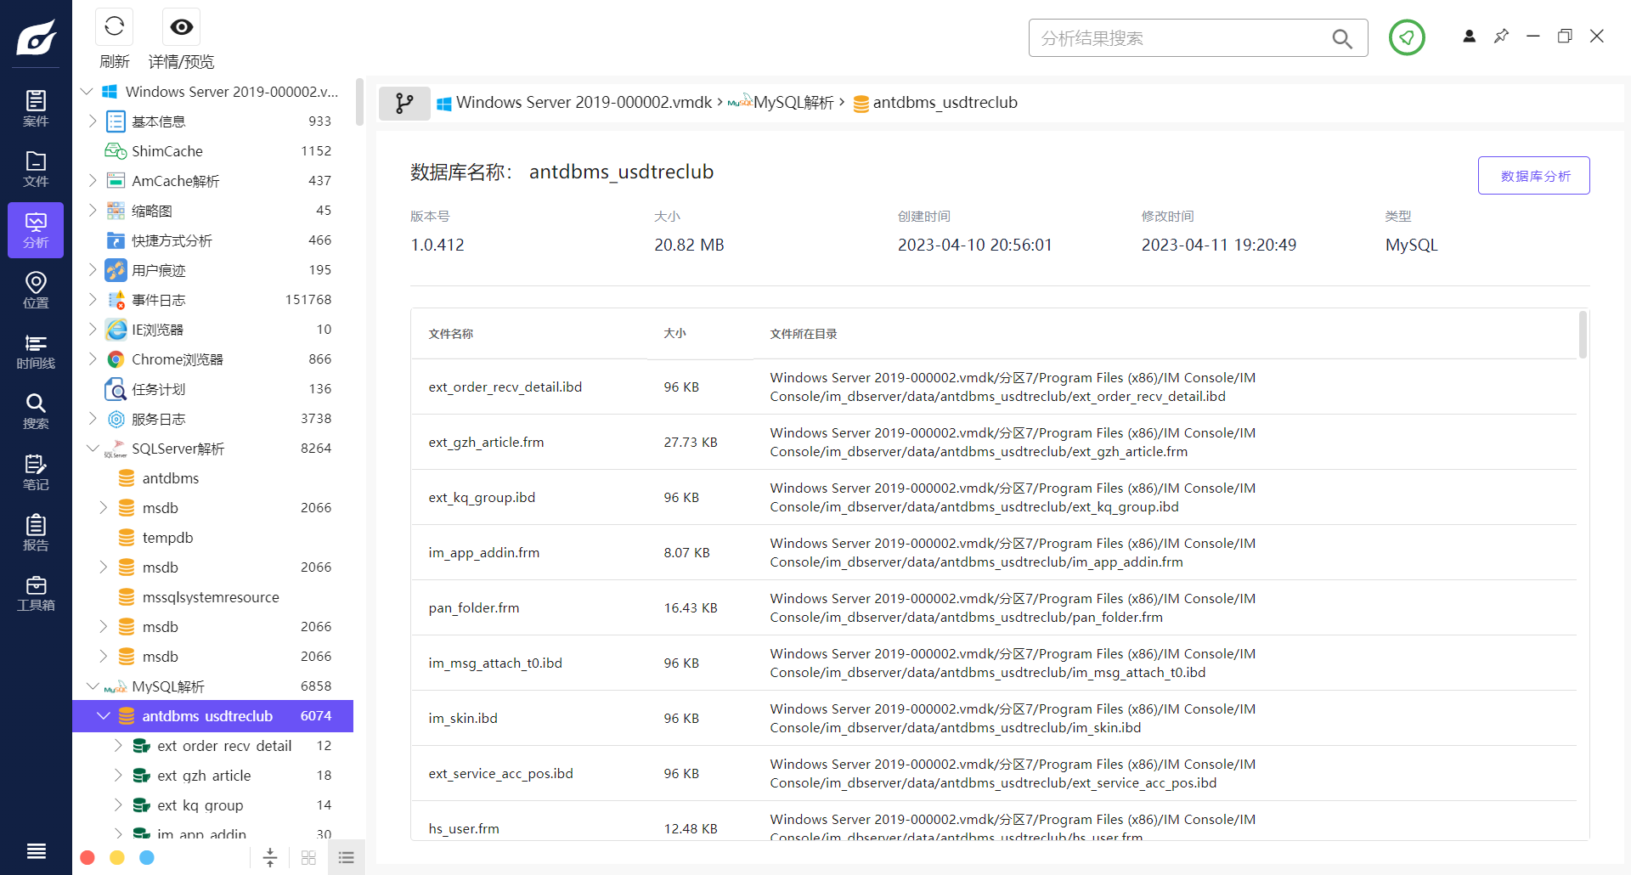Click pan_folder.frm file name
Screen dimensions: 1631x875
474,608
